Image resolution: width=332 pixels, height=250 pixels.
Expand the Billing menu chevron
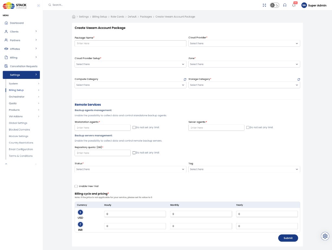click(x=36, y=57)
